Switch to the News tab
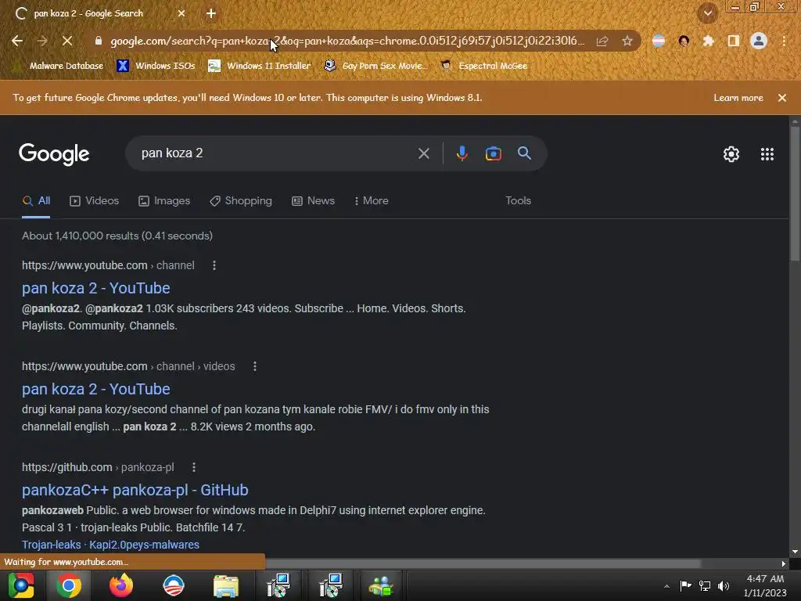The image size is (801, 601). click(313, 201)
